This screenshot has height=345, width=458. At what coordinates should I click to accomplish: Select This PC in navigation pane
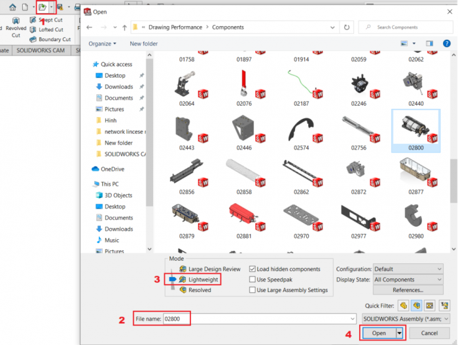point(106,184)
